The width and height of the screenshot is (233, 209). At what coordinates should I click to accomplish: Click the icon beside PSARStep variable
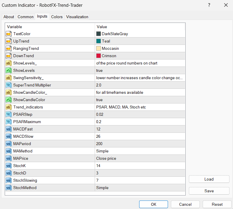tap(9, 114)
